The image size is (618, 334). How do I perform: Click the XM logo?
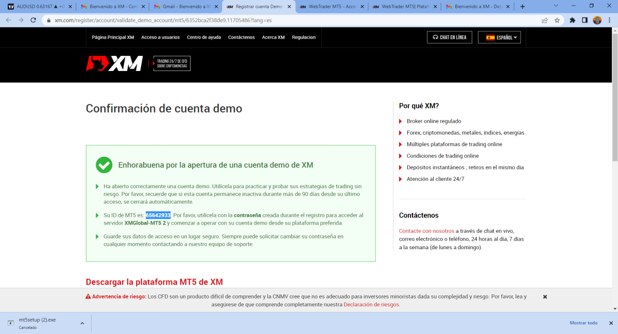tap(114, 63)
